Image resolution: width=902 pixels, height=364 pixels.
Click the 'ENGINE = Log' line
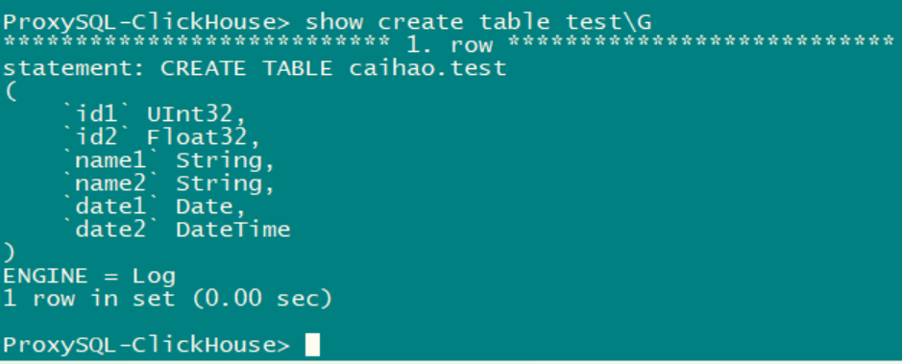click(89, 276)
